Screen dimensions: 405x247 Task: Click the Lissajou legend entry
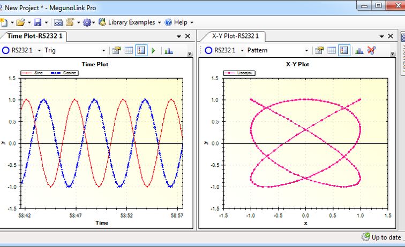tap(239, 73)
